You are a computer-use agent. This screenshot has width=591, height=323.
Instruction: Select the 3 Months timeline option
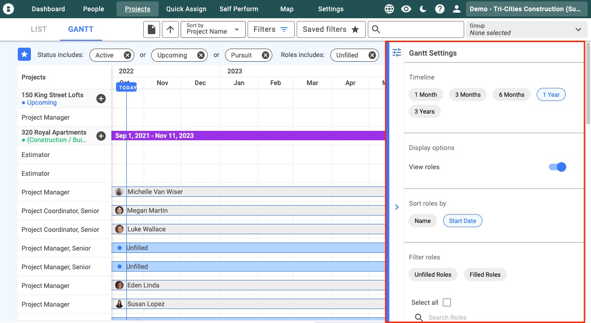(468, 94)
